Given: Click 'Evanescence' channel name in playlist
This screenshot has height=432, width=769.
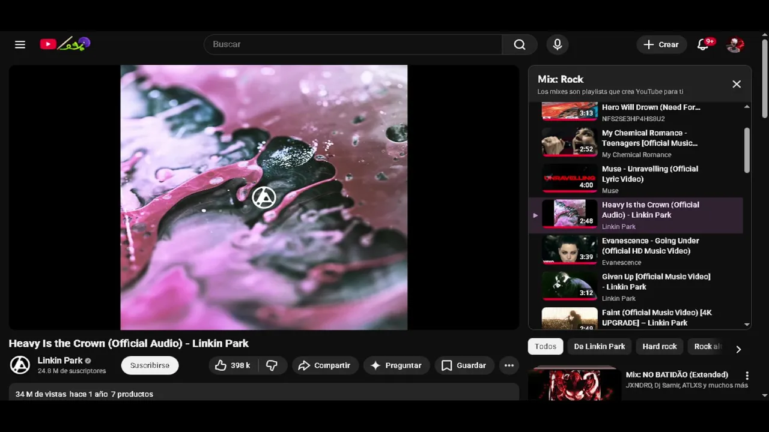Looking at the screenshot, I should coord(622,262).
